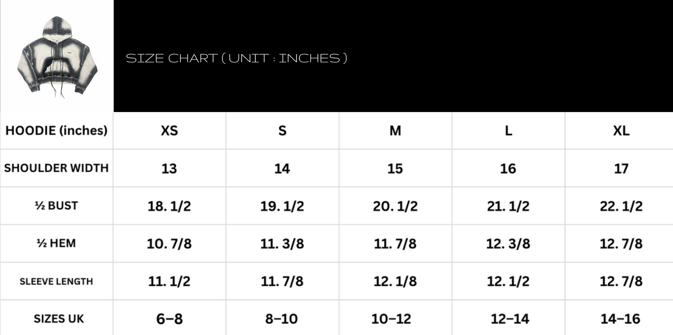Select shoulder width value 17 for XL
This screenshot has height=335, width=673.
pyautogui.click(x=621, y=169)
